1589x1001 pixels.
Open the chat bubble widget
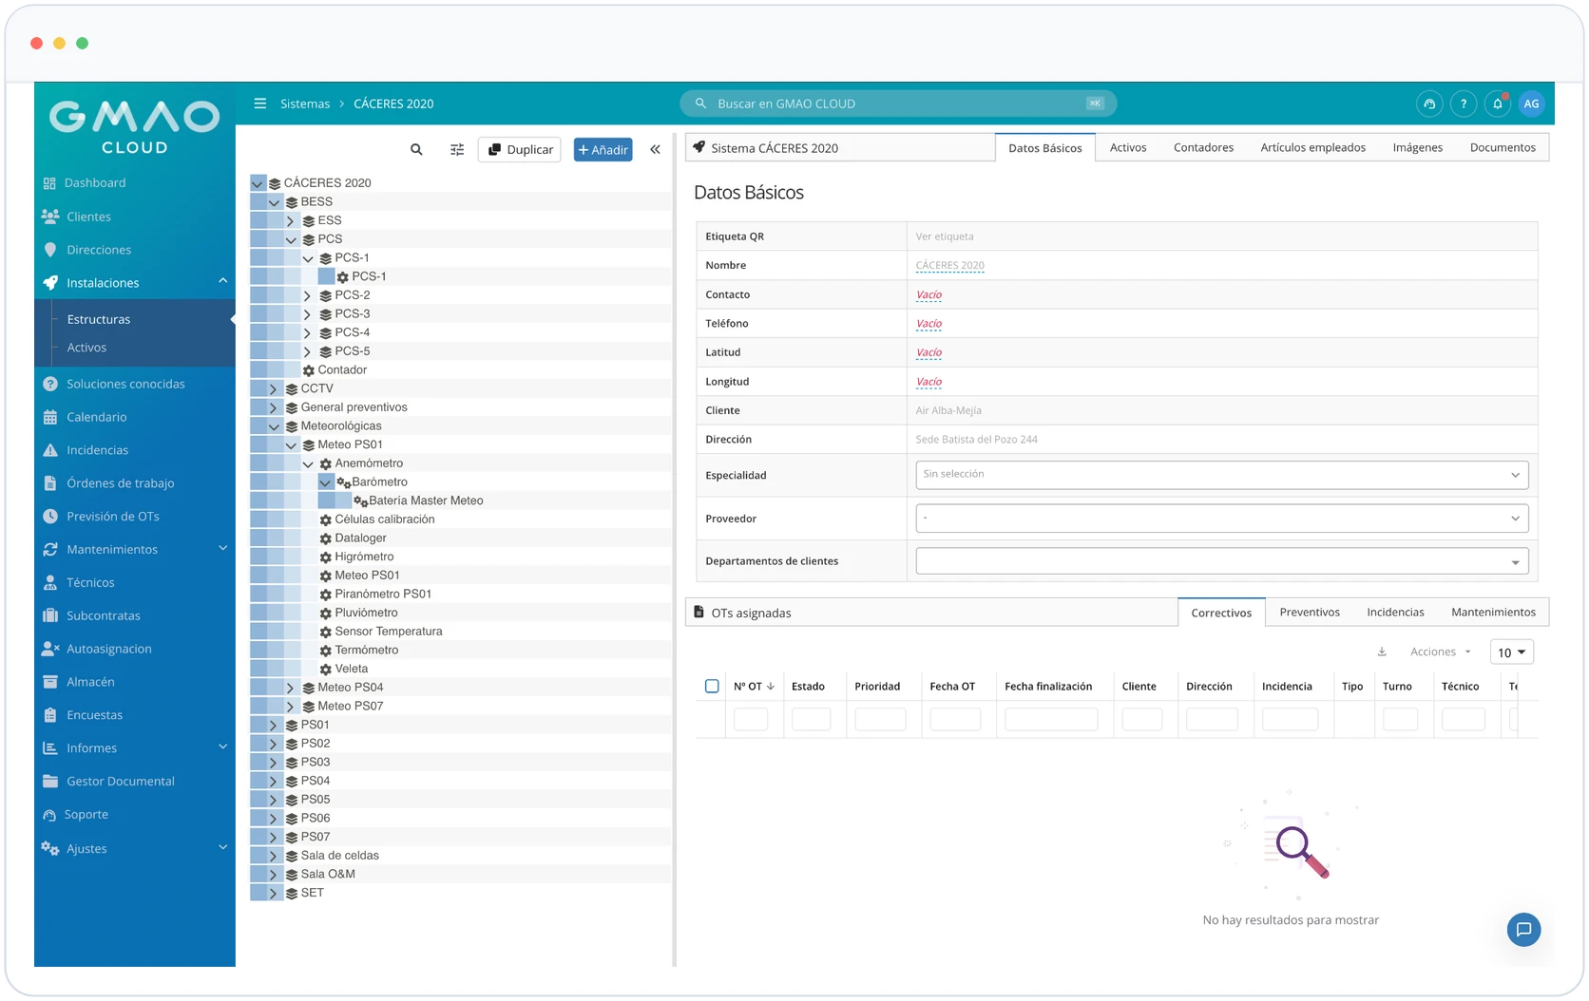click(x=1523, y=930)
